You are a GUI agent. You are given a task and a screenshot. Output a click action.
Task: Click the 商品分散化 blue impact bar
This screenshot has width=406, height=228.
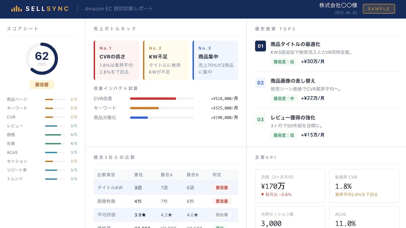[x=162, y=117]
